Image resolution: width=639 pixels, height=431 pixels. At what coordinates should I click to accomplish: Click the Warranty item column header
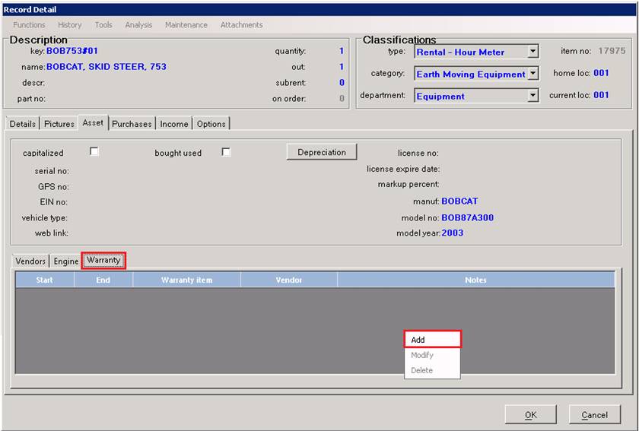(186, 280)
